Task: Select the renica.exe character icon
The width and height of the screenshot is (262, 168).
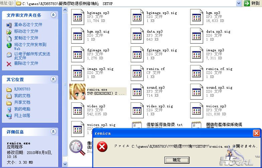Action: tap(77, 92)
